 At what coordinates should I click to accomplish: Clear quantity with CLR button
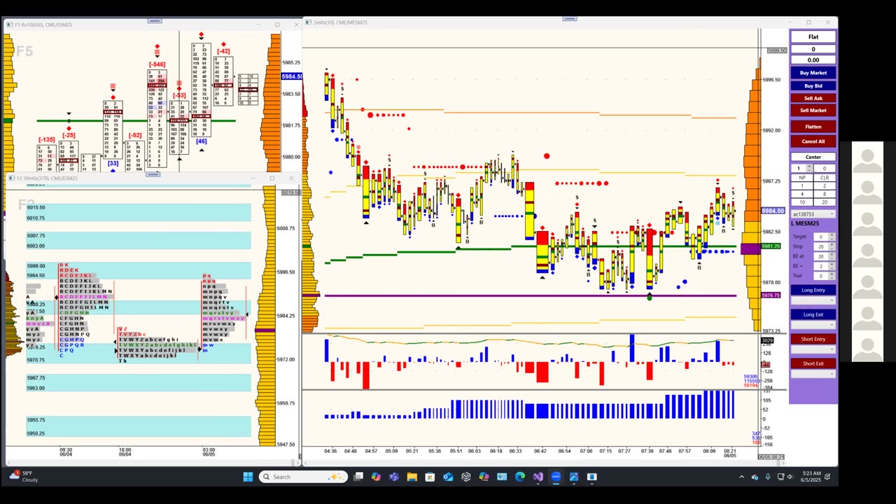825,178
